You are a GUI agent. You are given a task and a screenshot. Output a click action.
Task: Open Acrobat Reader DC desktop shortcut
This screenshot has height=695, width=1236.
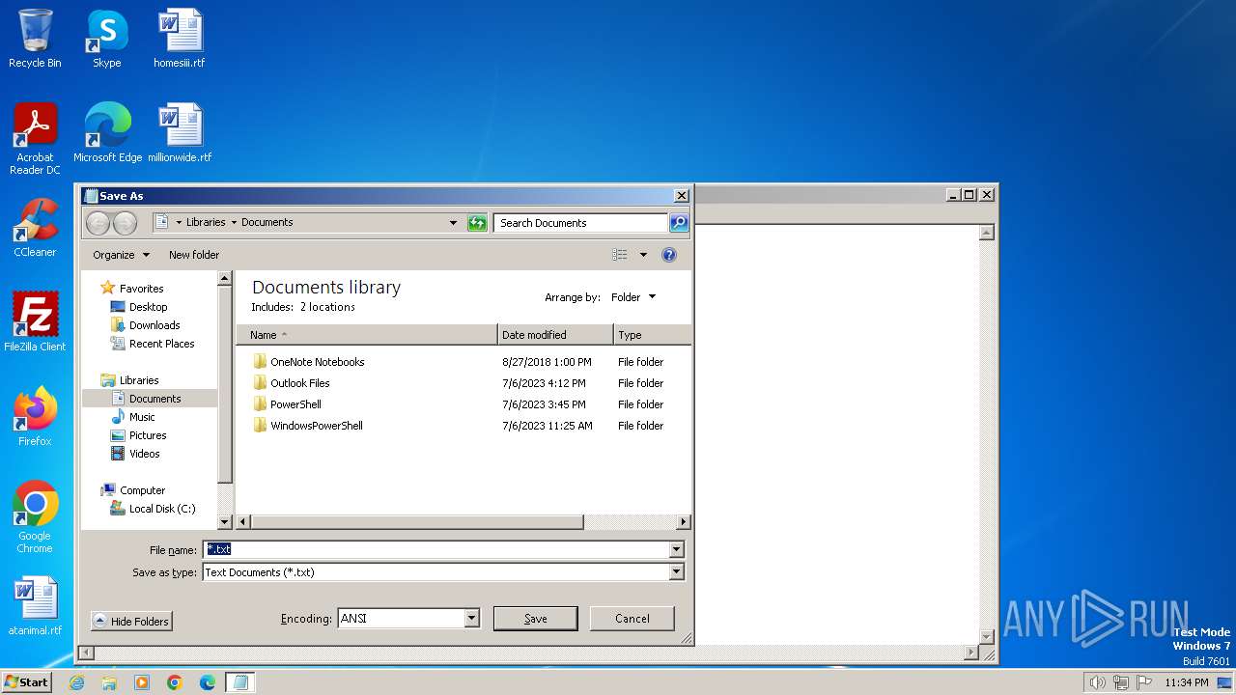35,139
